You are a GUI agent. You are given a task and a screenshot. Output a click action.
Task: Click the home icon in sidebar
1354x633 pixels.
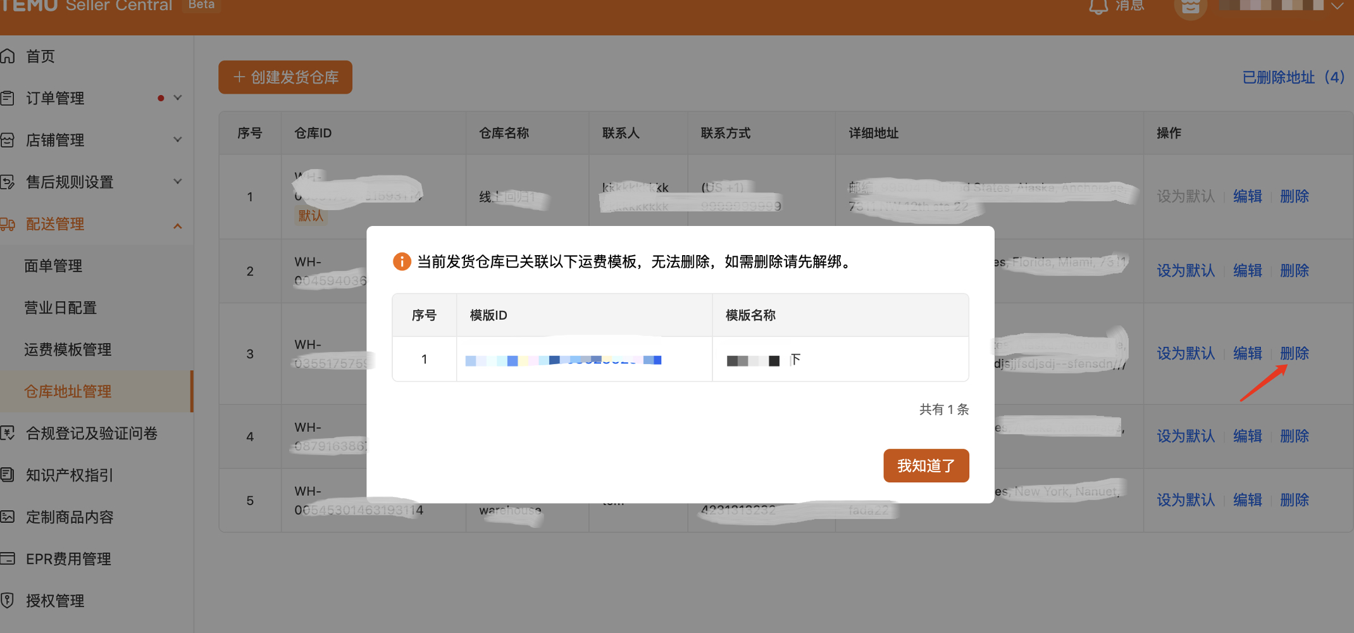[8, 56]
